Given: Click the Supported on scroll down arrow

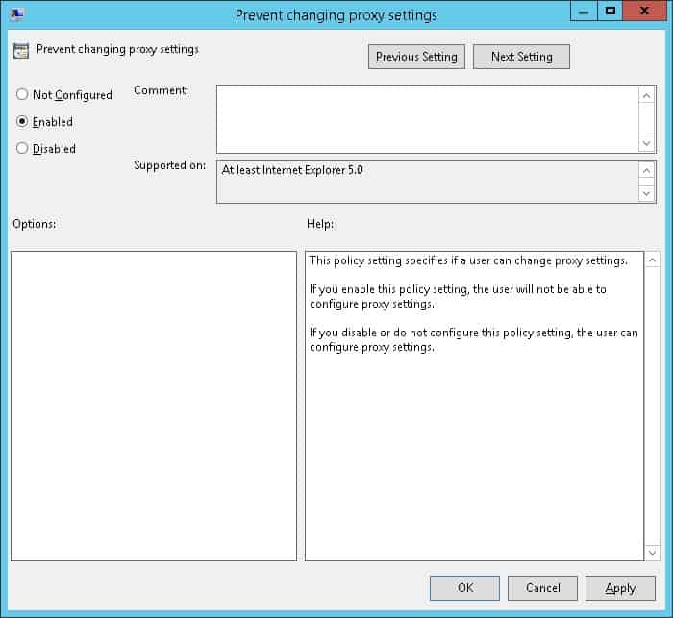Looking at the screenshot, I should tap(646, 193).
